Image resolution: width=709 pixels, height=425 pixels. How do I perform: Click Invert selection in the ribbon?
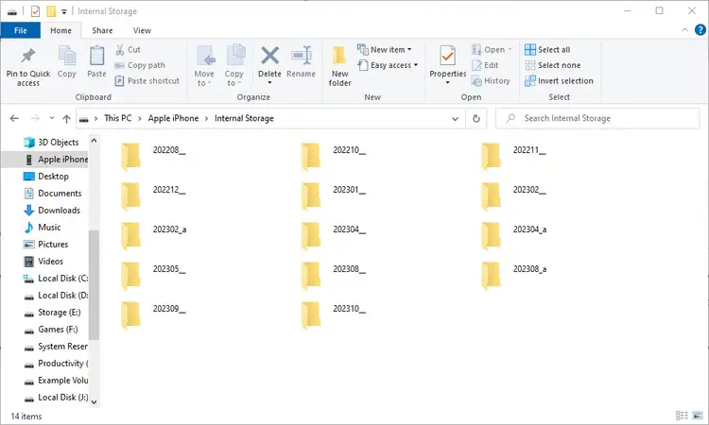coord(559,81)
